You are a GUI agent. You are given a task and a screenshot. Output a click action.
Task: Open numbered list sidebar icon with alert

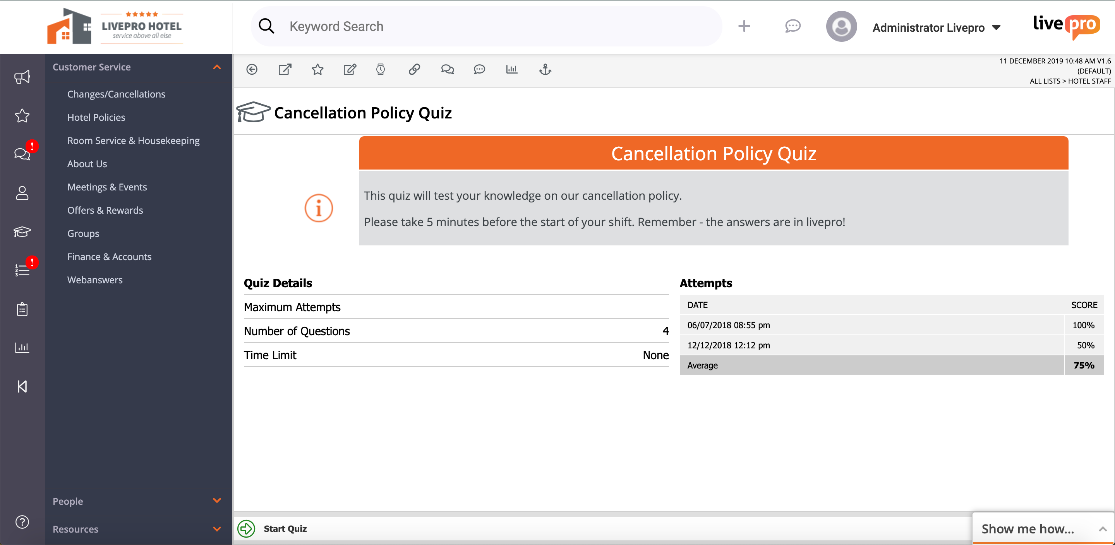22,270
